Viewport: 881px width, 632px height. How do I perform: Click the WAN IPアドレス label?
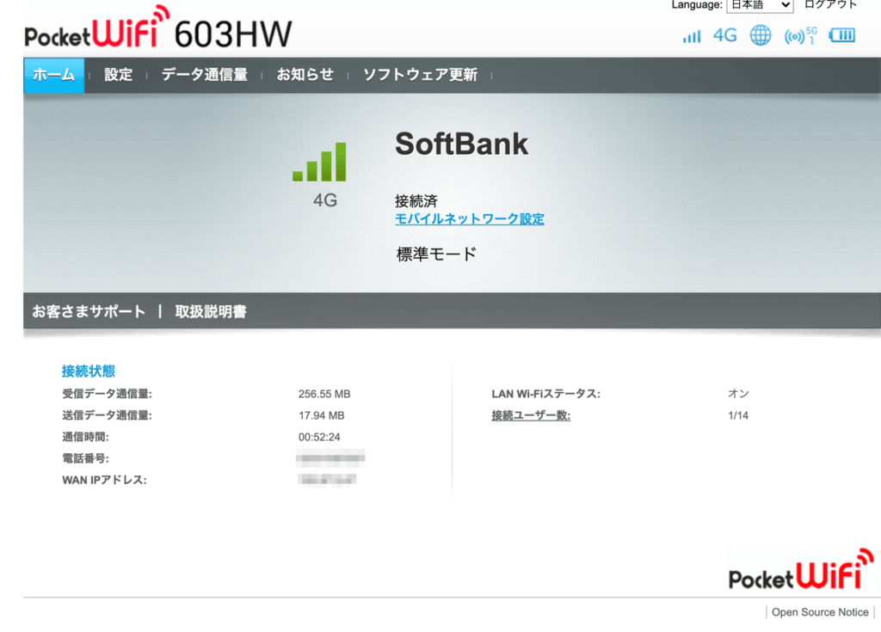click(x=104, y=481)
